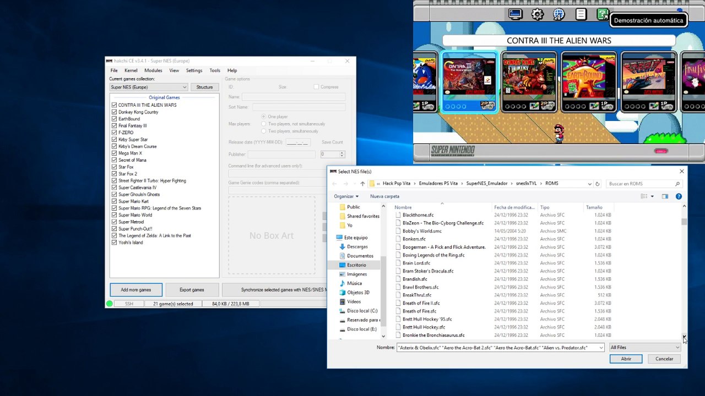Refresh the ROMS folder listing

click(597, 184)
